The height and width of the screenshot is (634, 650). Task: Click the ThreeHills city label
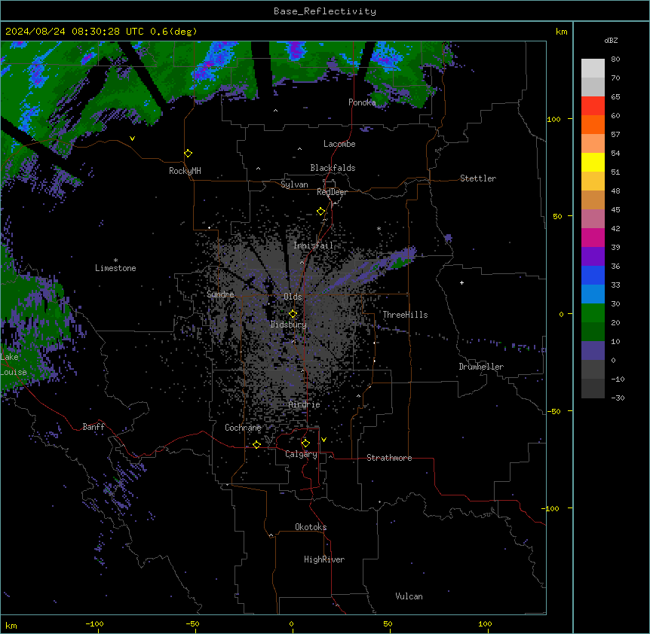pos(405,315)
